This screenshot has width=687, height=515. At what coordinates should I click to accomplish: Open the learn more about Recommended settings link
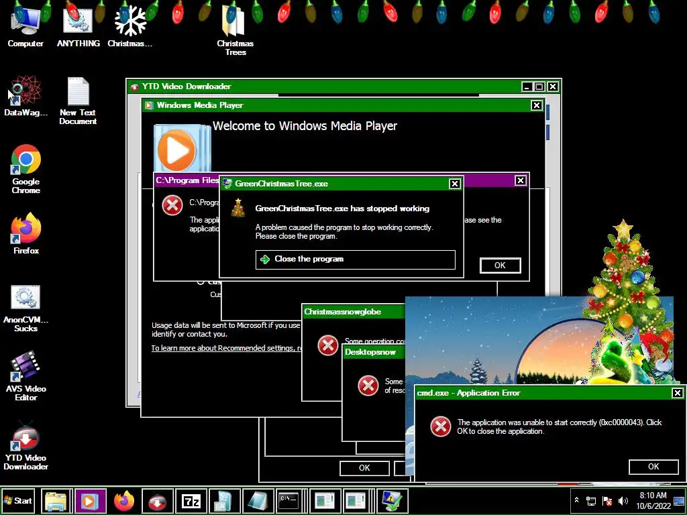click(x=227, y=348)
